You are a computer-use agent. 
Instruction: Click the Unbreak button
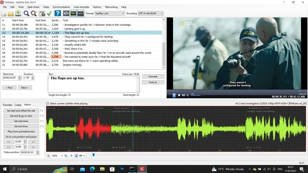153,76
